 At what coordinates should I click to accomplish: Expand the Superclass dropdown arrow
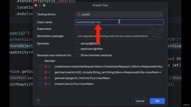coord(153,29)
